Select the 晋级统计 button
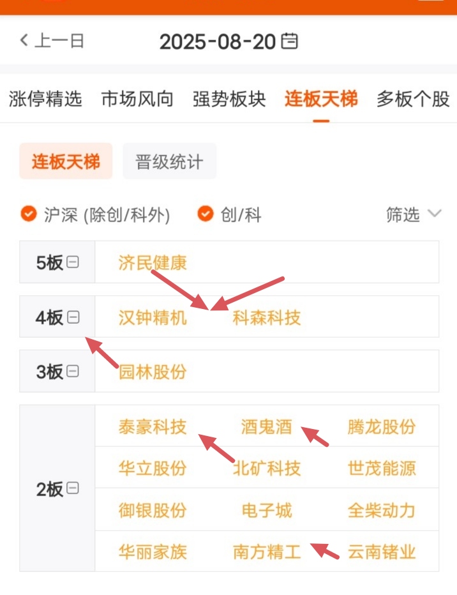The width and height of the screenshot is (457, 595). click(170, 162)
